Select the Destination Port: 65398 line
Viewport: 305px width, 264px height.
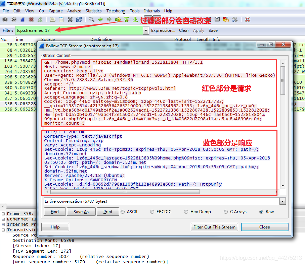click(x=43, y=241)
